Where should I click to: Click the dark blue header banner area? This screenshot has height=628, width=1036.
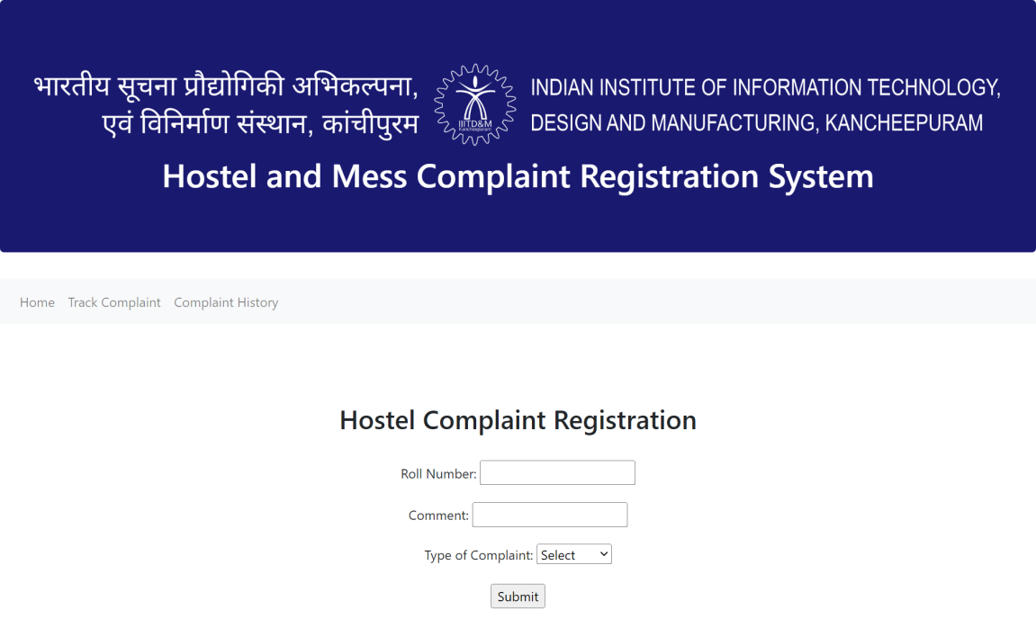pyautogui.click(x=518, y=225)
